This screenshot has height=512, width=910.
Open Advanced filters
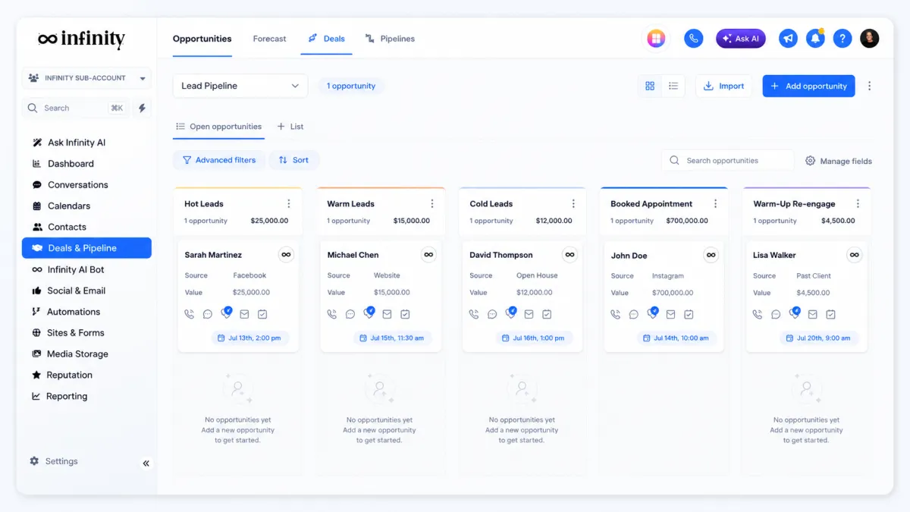pyautogui.click(x=219, y=160)
